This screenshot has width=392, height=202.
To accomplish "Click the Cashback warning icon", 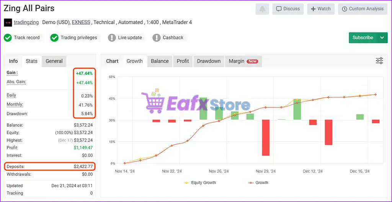I will point(157,38).
